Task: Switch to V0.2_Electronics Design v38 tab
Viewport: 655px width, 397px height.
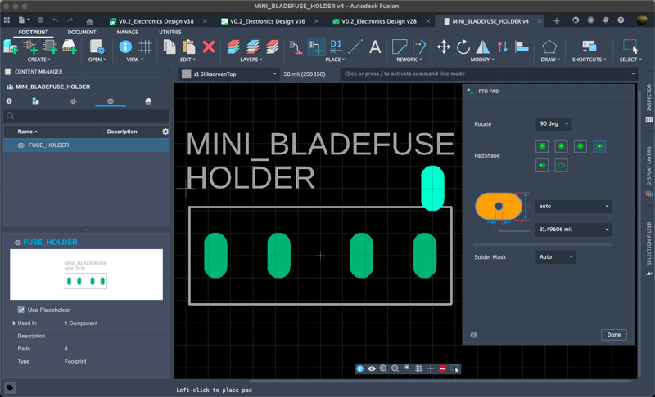Action: [x=156, y=21]
